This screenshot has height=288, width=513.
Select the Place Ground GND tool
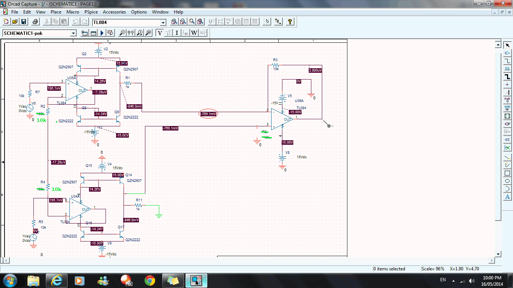click(x=507, y=108)
